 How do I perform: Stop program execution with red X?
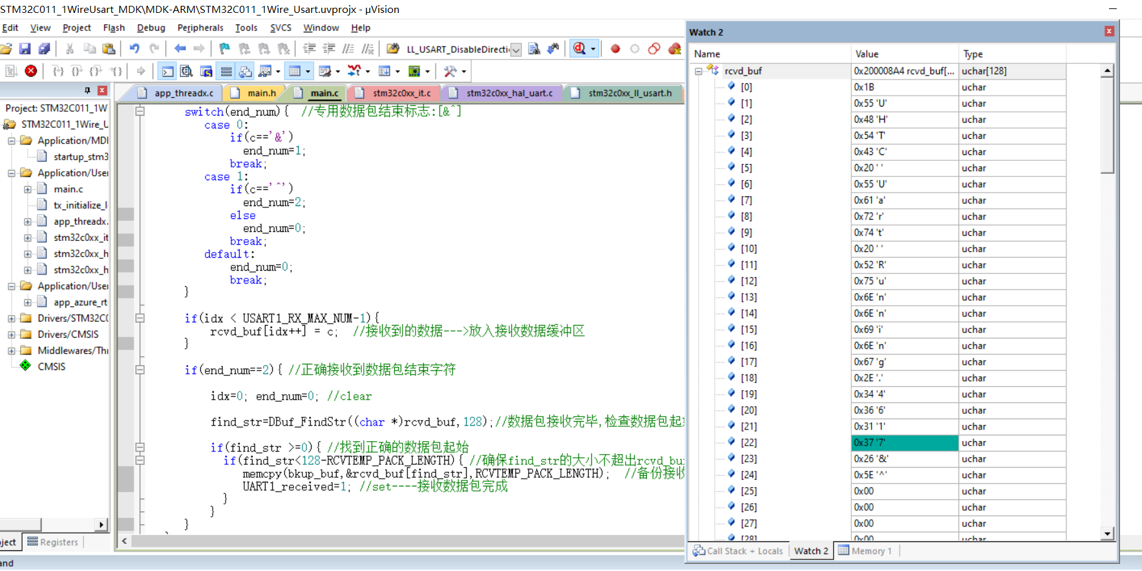pyautogui.click(x=30, y=71)
